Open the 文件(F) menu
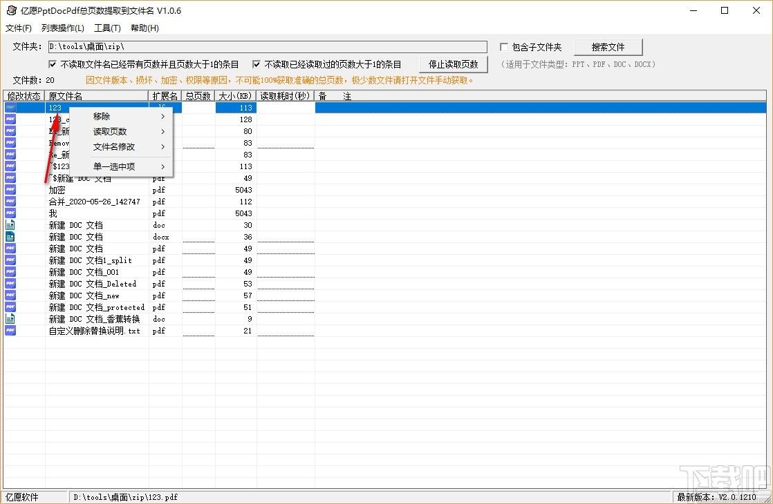This screenshot has width=773, height=504. point(18,28)
